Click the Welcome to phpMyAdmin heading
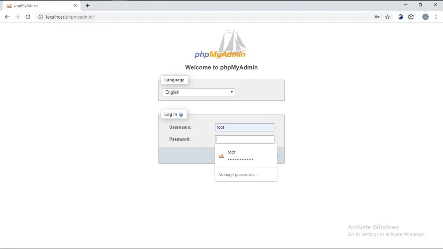 [221, 67]
